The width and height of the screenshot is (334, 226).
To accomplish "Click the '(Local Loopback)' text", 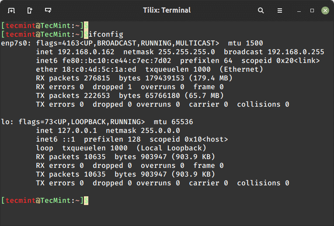I will pyautogui.click(x=171, y=148).
